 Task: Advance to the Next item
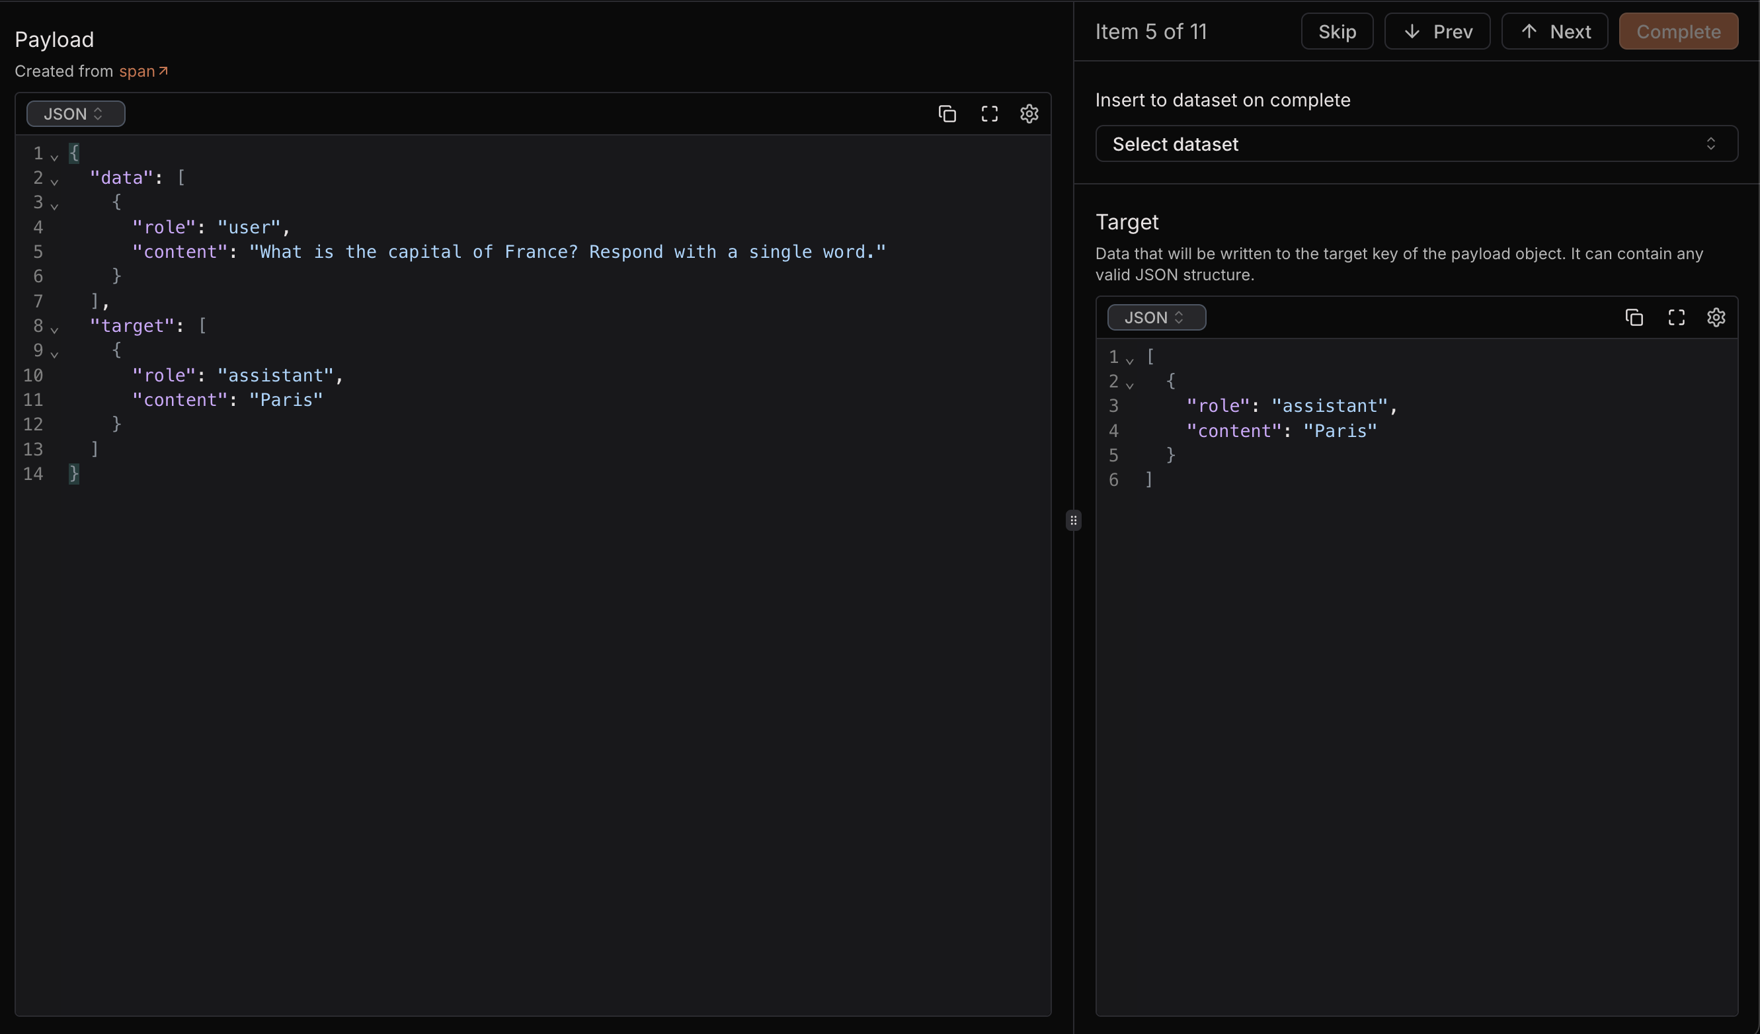[x=1554, y=32]
